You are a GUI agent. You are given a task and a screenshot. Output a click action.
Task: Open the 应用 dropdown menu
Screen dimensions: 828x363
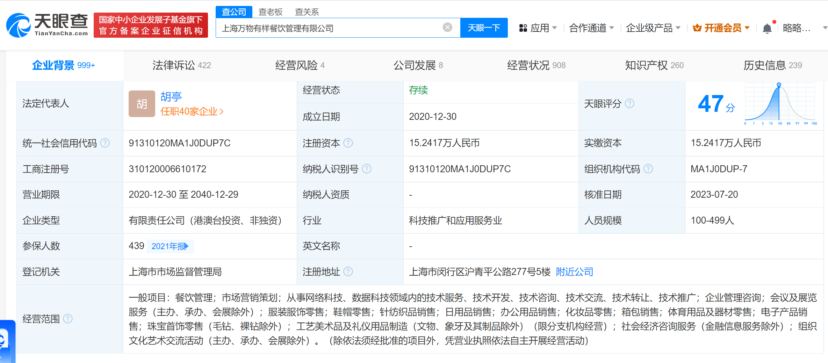[538, 28]
